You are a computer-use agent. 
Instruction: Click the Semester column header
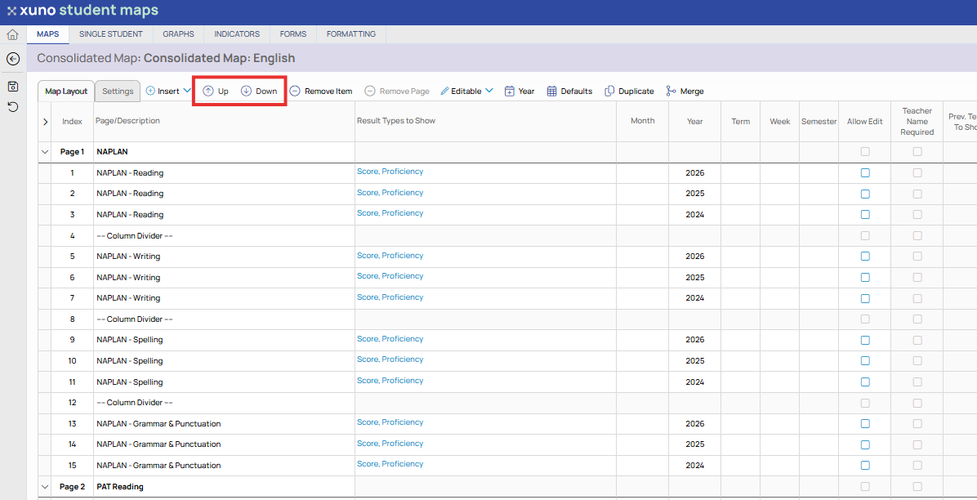tap(819, 122)
